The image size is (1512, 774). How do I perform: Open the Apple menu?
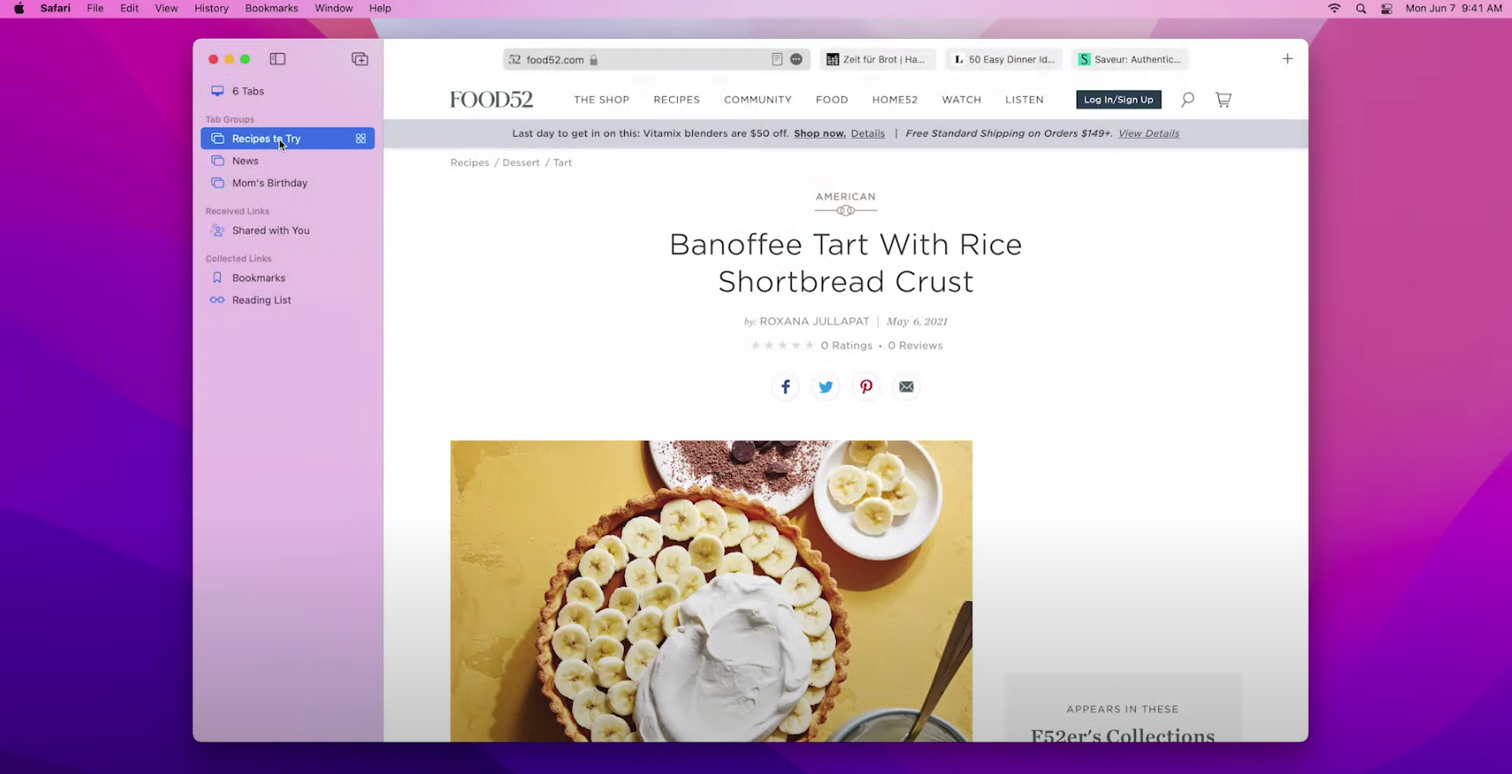(19, 8)
